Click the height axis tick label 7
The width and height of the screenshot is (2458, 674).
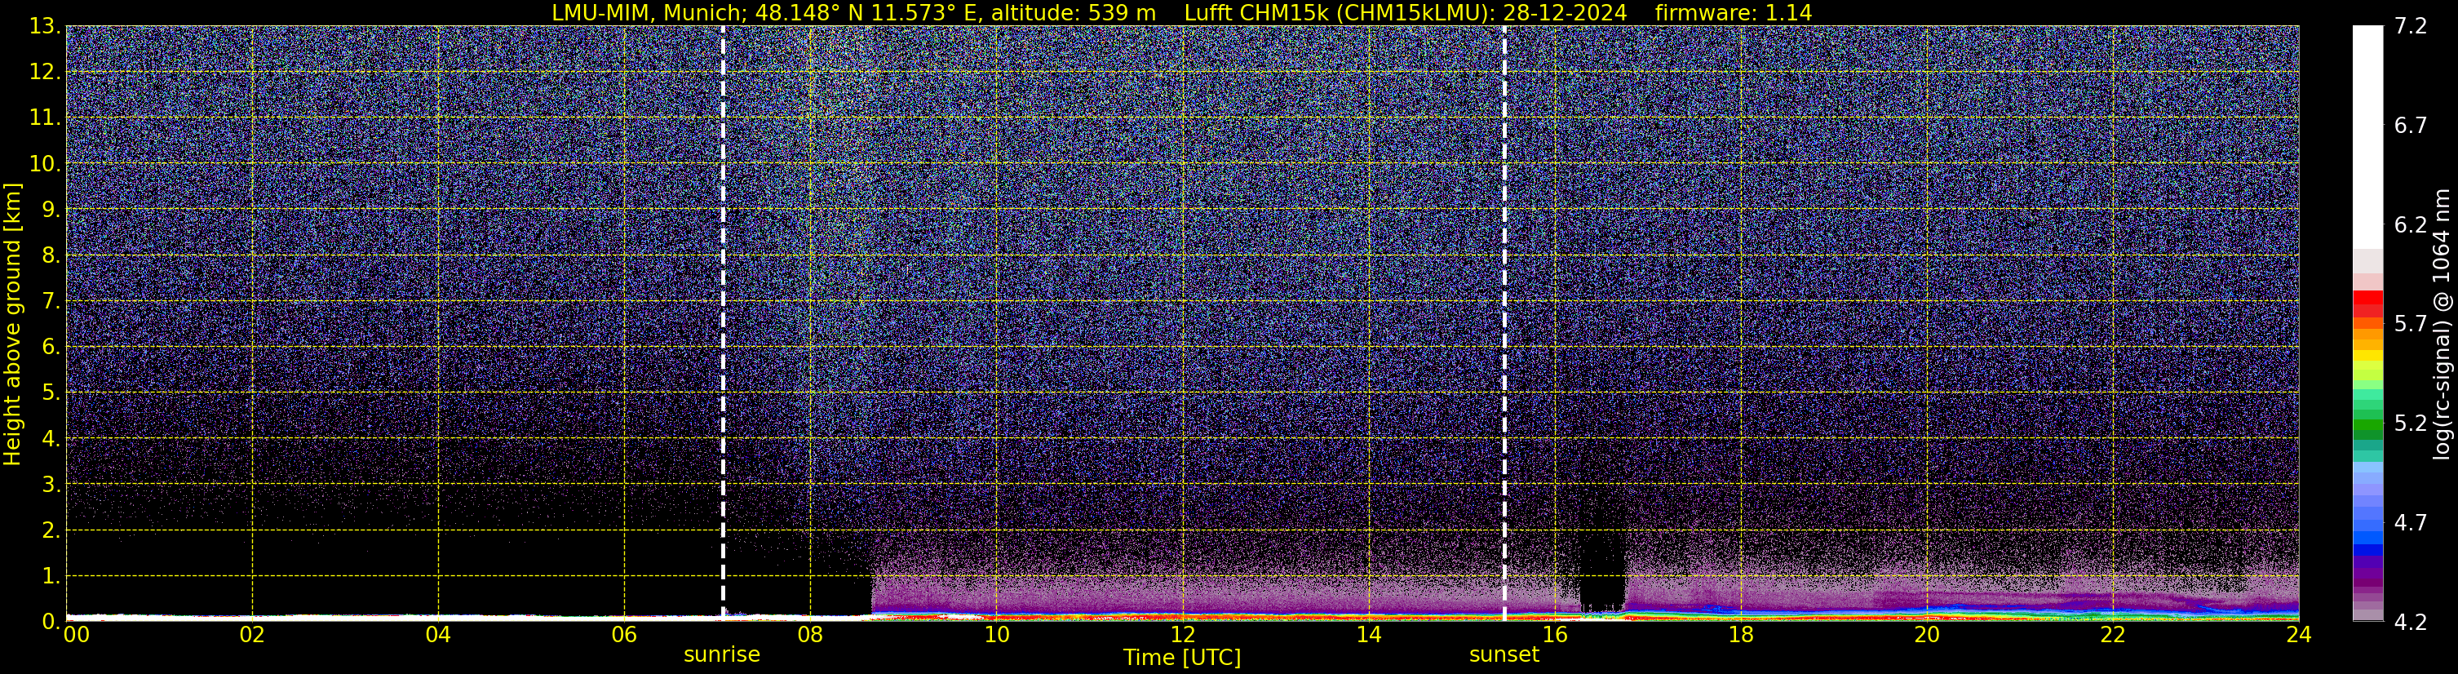[51, 302]
